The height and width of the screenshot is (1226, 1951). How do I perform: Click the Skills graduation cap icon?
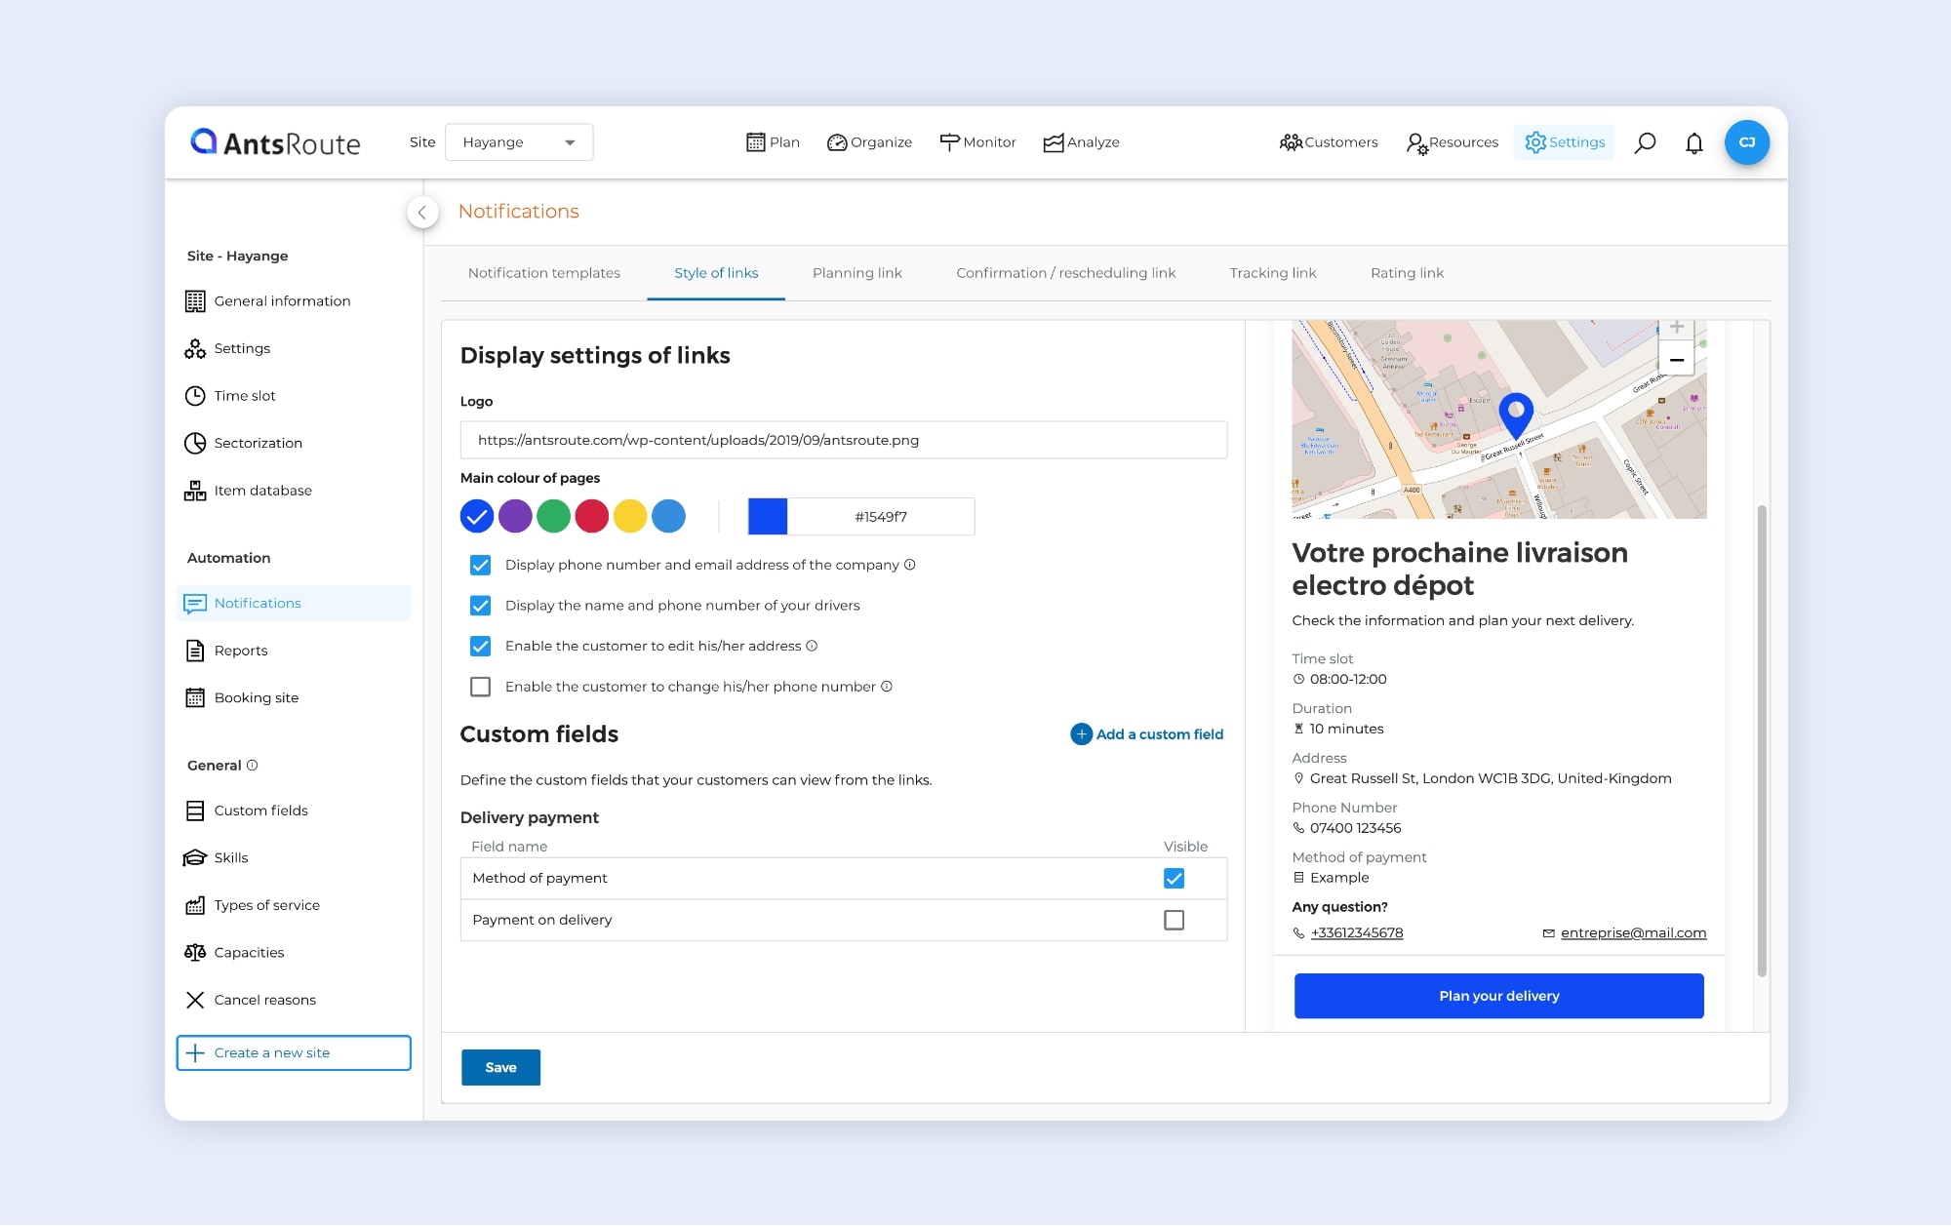pos(195,857)
